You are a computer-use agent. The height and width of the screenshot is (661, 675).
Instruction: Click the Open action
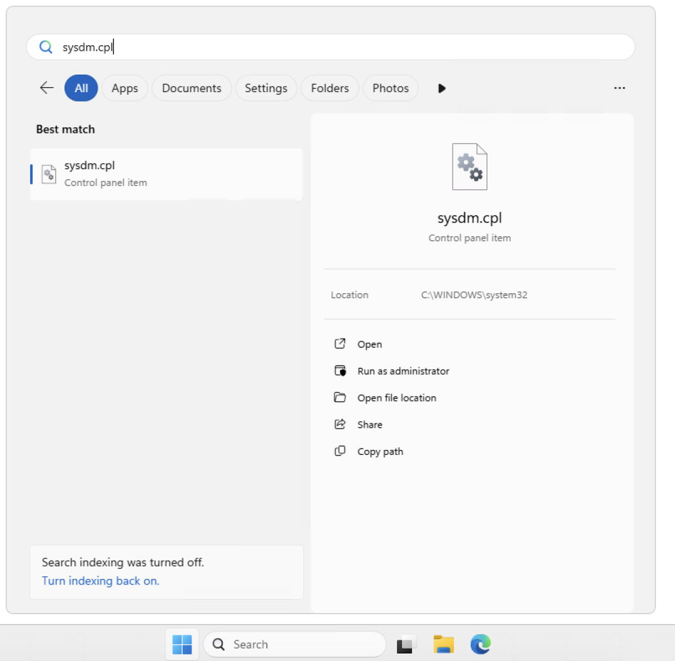(369, 344)
